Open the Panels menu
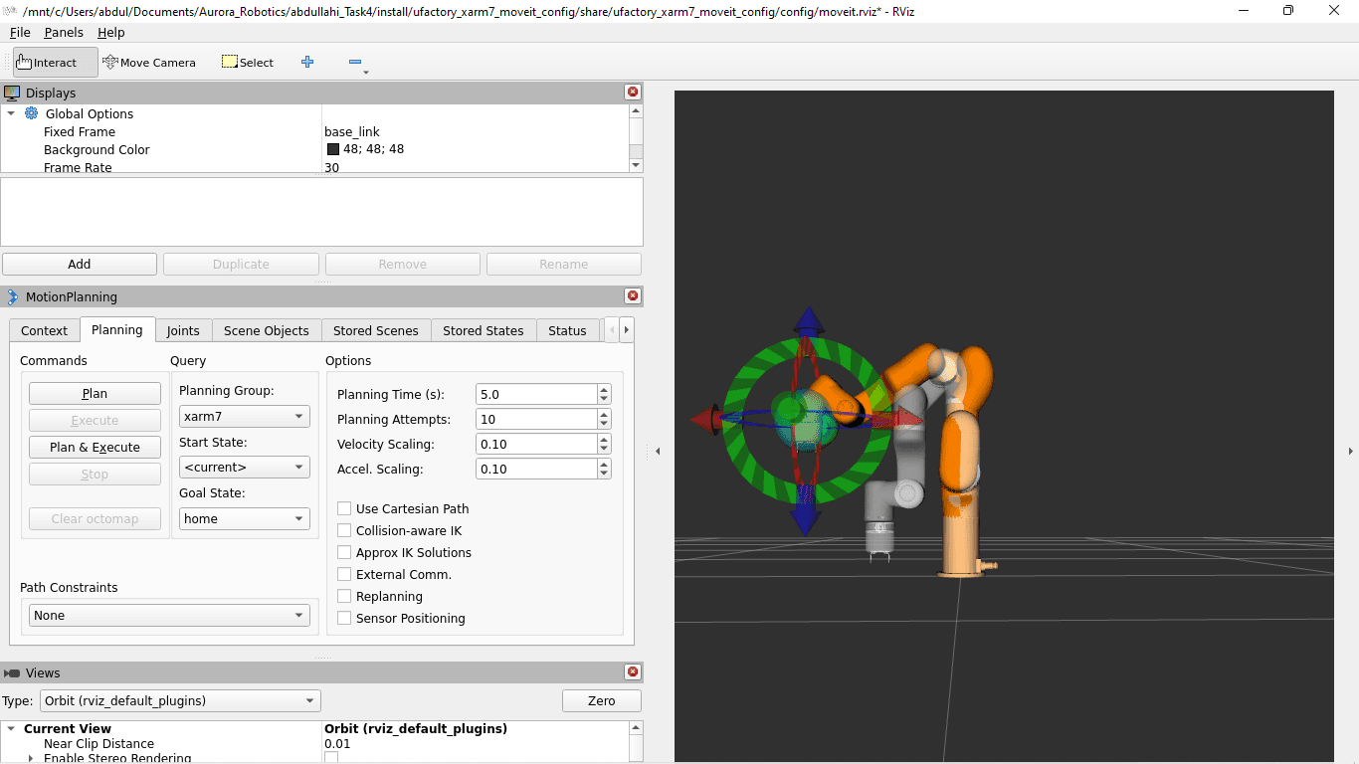 point(64,33)
